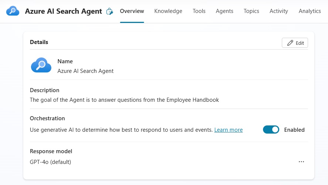Open the Knowledge tab
328x185 pixels.
(x=168, y=11)
